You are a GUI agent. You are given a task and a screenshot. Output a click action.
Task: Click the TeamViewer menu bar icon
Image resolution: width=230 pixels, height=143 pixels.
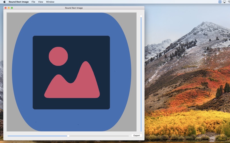[220, 2]
